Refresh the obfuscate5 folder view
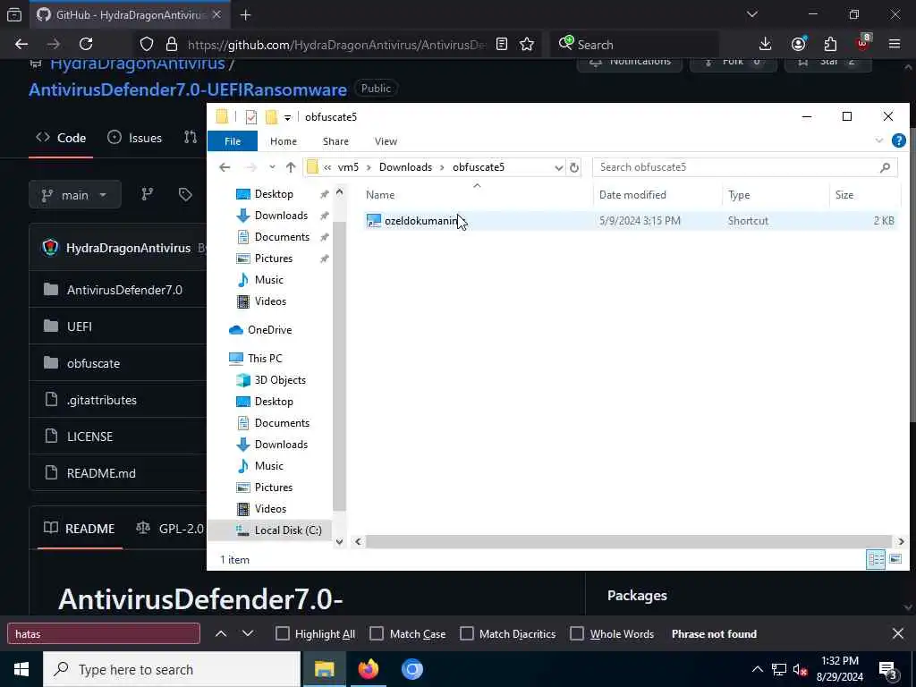The height and width of the screenshot is (687, 916). pyautogui.click(x=574, y=167)
